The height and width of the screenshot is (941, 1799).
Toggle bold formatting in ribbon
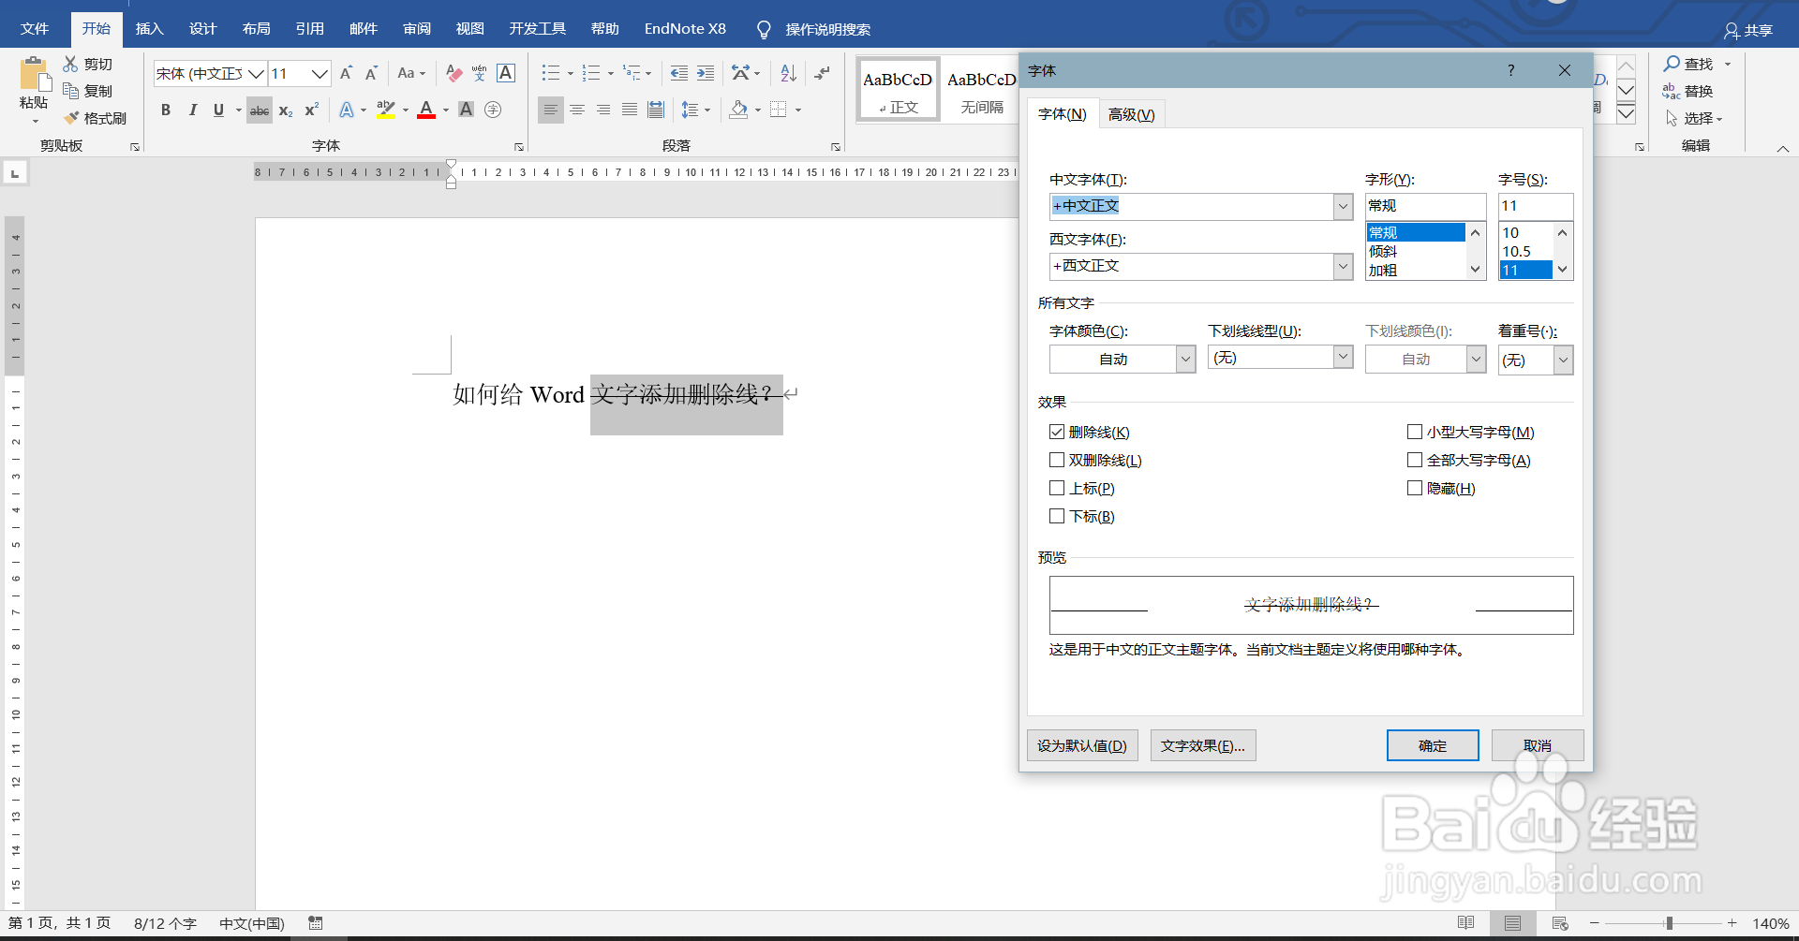coord(166,110)
